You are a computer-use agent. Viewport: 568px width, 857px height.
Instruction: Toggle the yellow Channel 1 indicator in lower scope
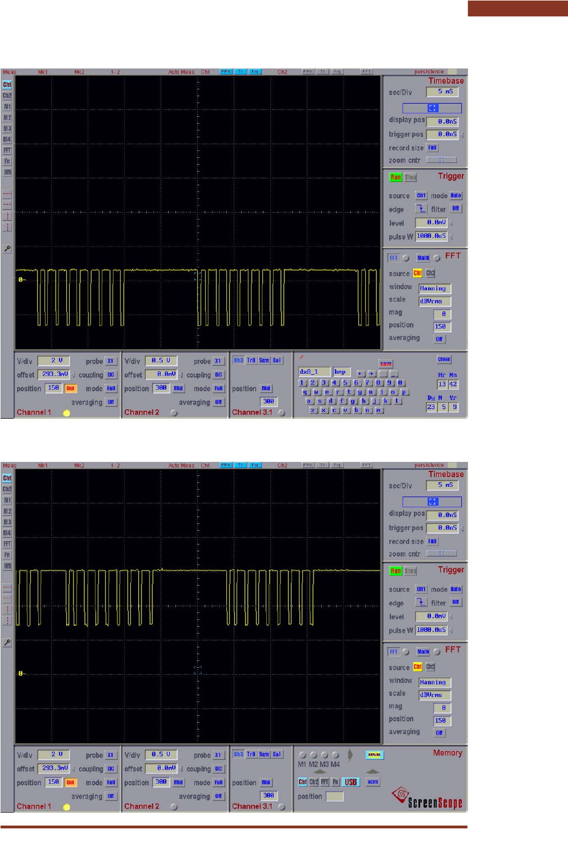coord(66,807)
